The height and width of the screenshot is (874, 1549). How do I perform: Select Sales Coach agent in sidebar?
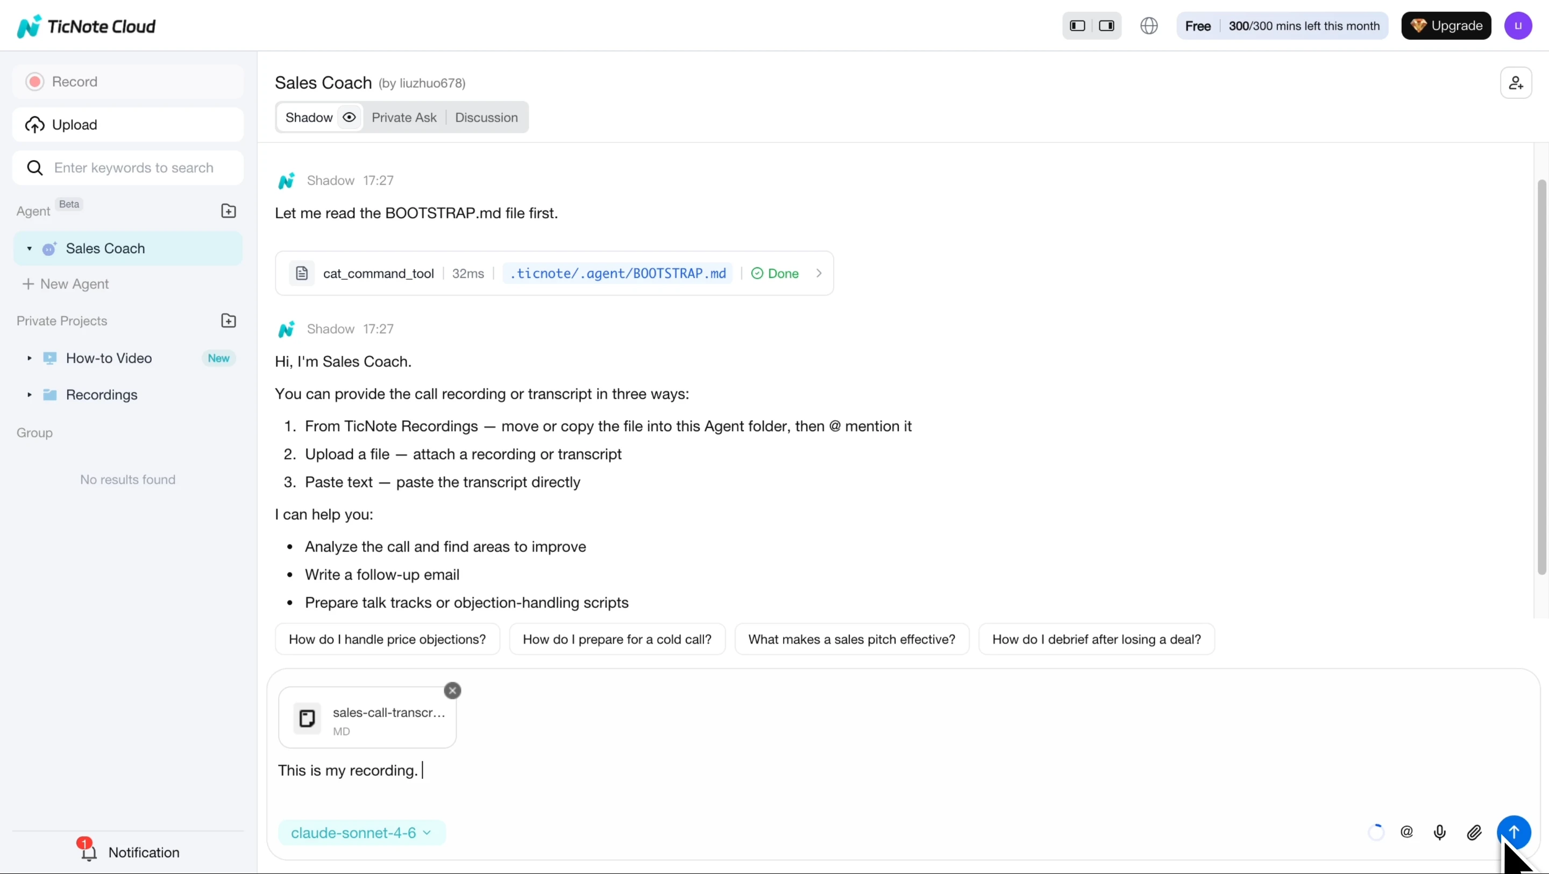[127, 249]
